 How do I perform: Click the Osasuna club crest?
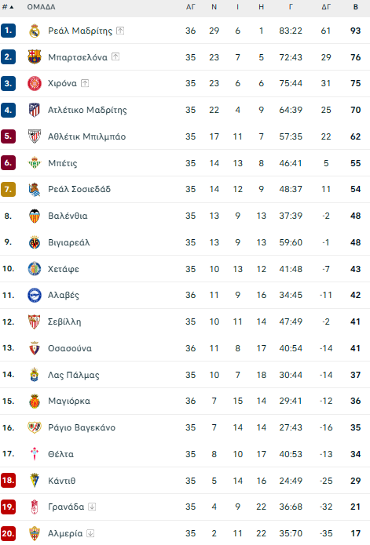click(35, 348)
